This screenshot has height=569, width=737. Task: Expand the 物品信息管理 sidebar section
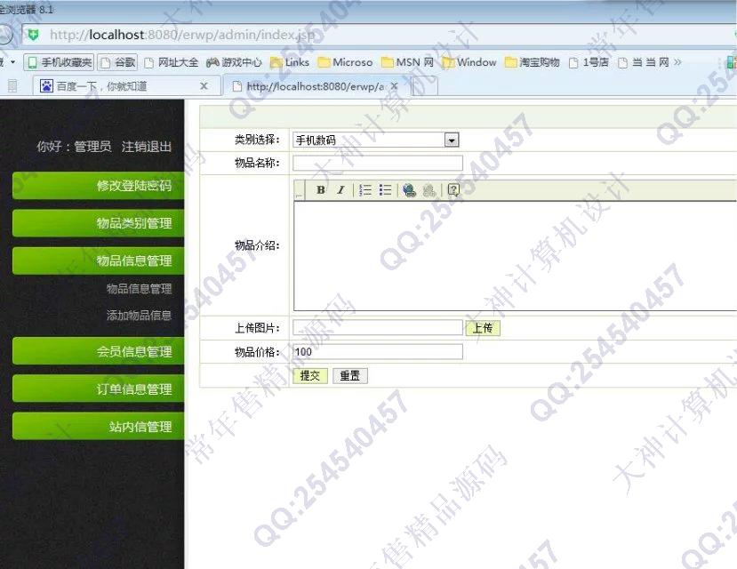pyautogui.click(x=98, y=260)
